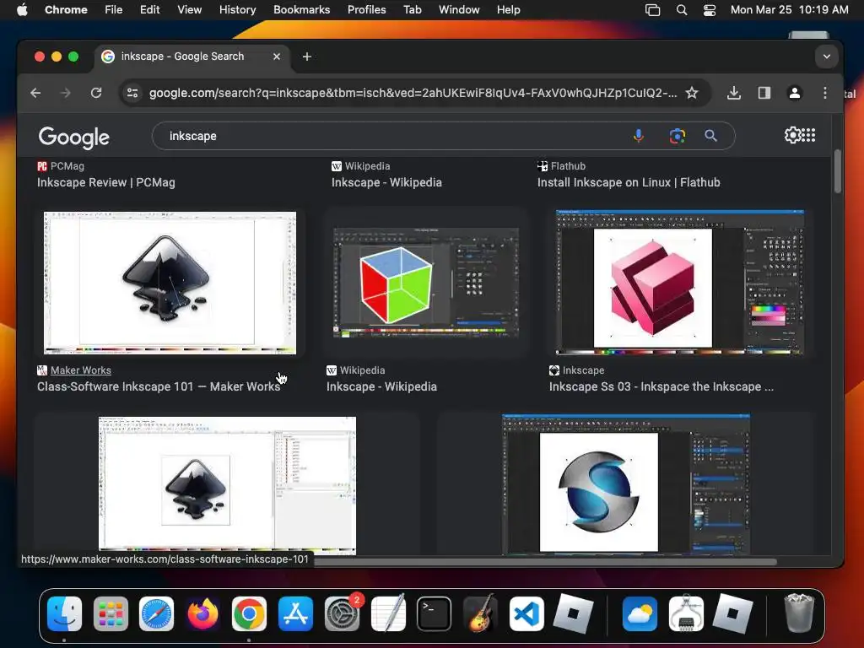Click the Google logo
The image size is (864, 648).
(x=74, y=138)
